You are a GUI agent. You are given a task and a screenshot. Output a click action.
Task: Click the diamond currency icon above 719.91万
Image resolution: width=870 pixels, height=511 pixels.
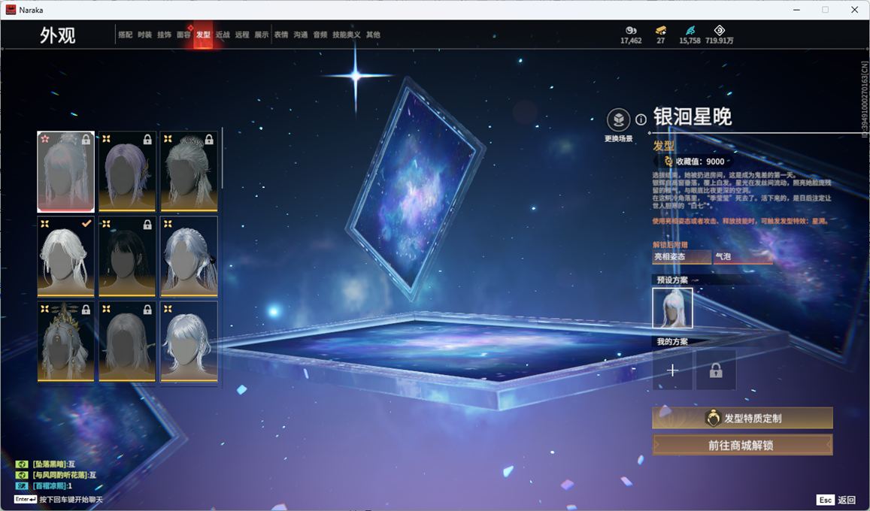pyautogui.click(x=719, y=31)
